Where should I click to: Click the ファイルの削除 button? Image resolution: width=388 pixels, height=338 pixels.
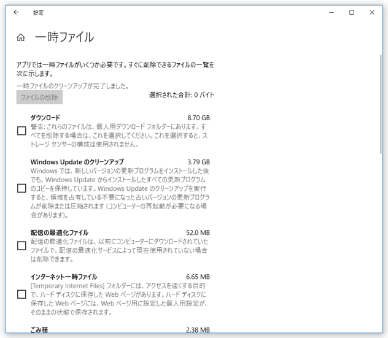pyautogui.click(x=39, y=98)
